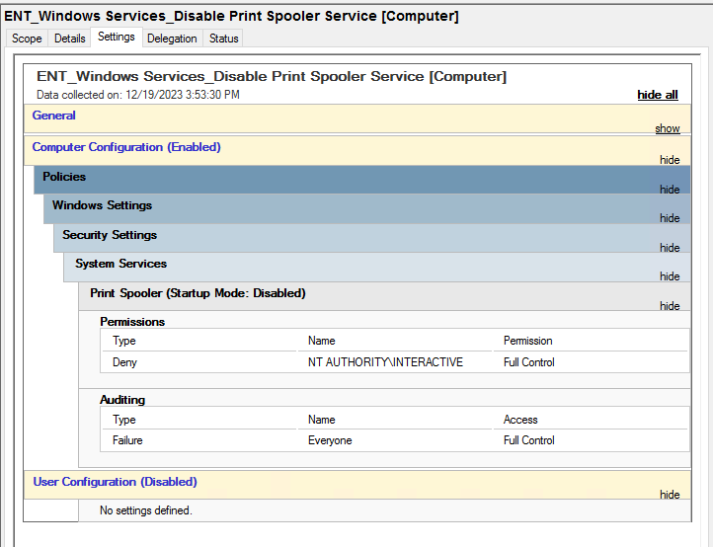This screenshot has height=547, width=713.
Task: Open the Status tab
Action: 223,39
